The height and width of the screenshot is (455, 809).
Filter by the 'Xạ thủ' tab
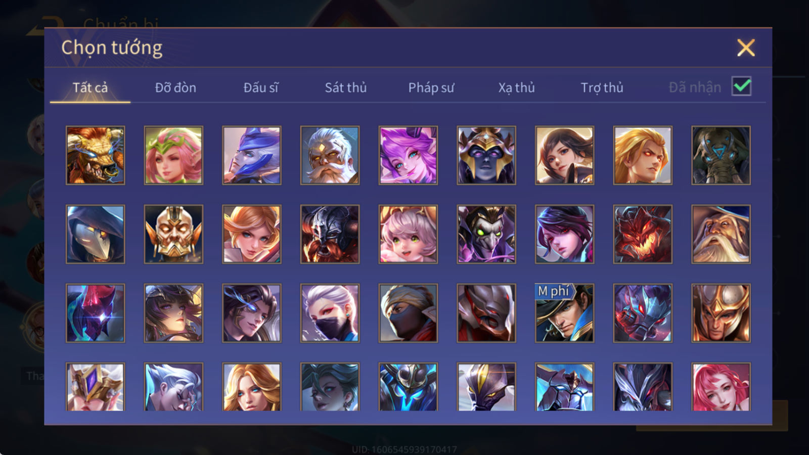click(x=516, y=87)
